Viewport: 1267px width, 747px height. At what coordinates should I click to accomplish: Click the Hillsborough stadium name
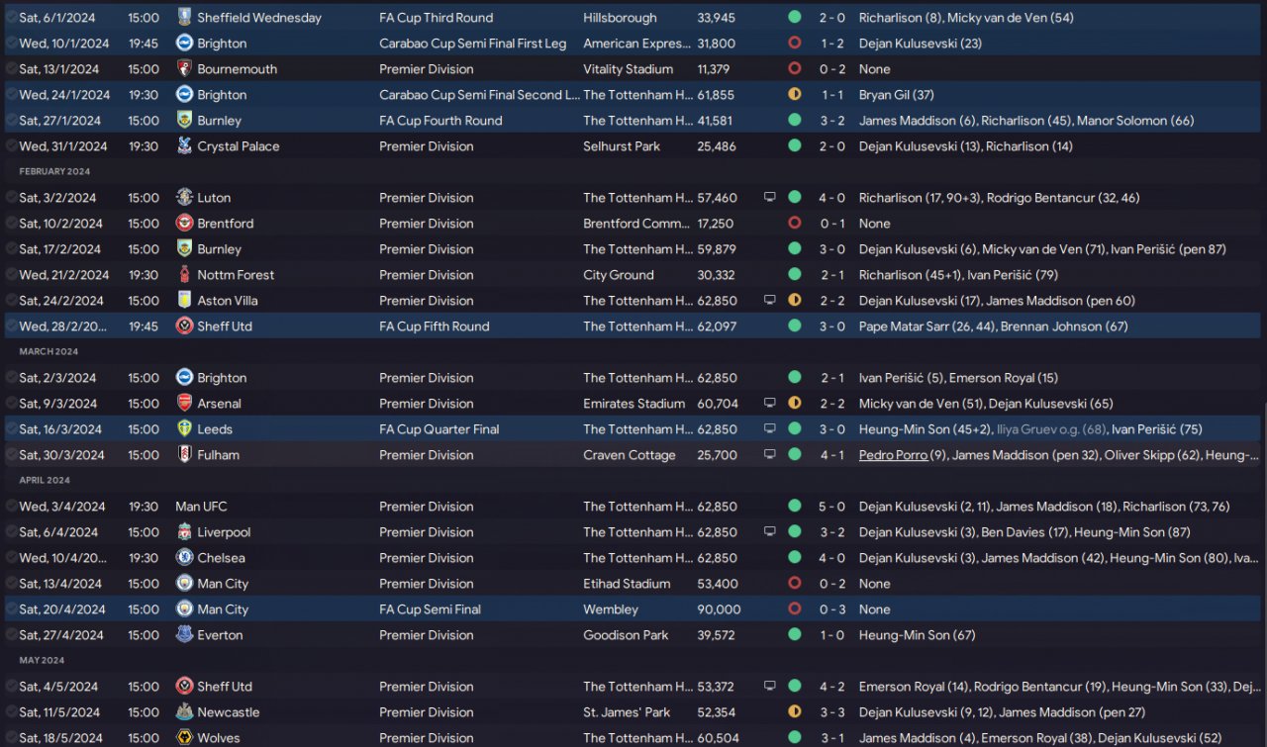coord(620,18)
